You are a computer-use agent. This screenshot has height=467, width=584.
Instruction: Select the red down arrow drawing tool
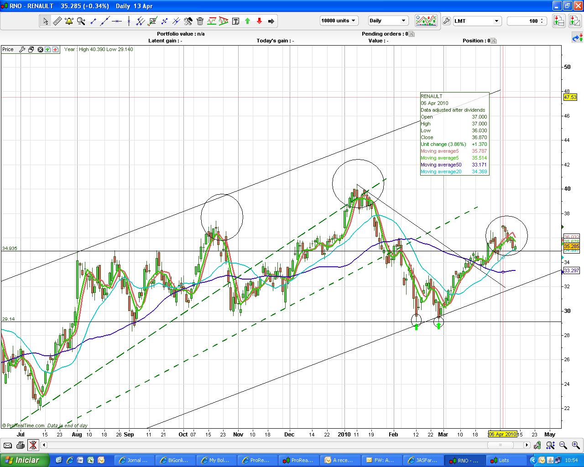point(259,21)
